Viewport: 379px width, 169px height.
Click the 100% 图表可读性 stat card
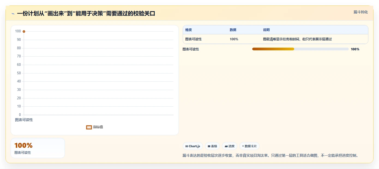[38, 148]
